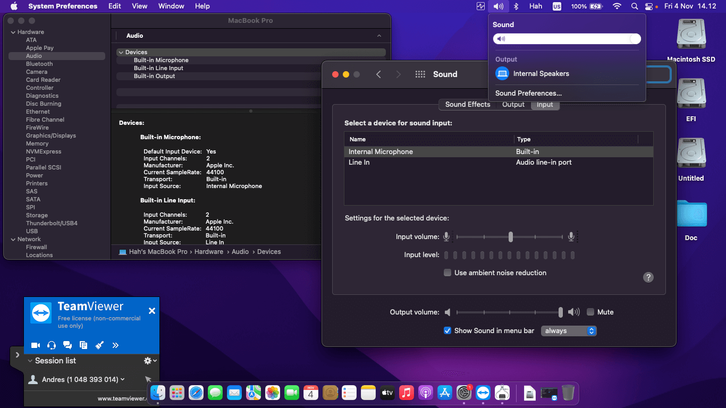Switch to the Sound Effects tab

467,105
